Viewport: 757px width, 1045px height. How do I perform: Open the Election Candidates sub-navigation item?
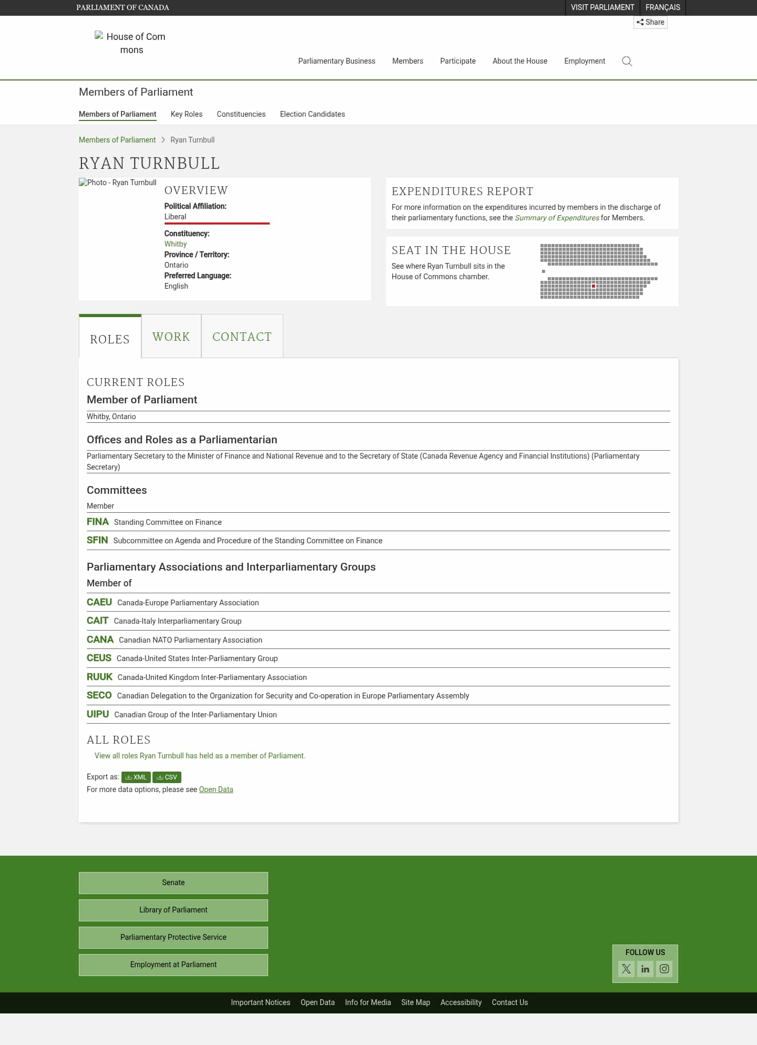(x=312, y=114)
